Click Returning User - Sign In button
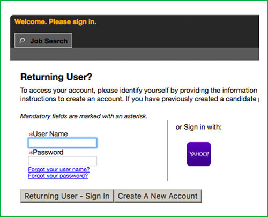The width and height of the screenshot is (268, 217). pyautogui.click(x=67, y=196)
